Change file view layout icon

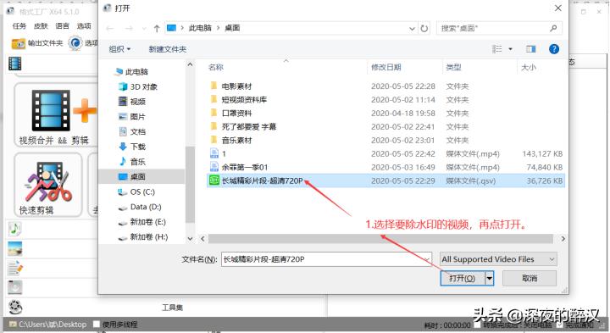pos(496,49)
